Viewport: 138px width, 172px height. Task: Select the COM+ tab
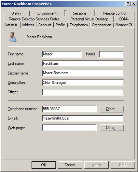click(x=124, y=19)
